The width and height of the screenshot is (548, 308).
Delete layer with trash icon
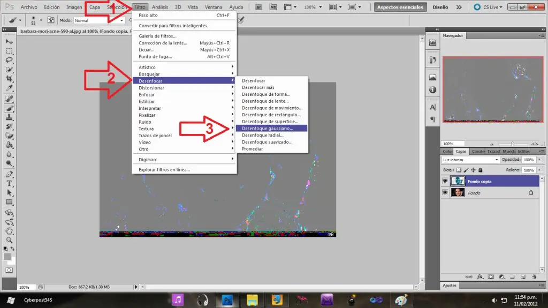534,277
